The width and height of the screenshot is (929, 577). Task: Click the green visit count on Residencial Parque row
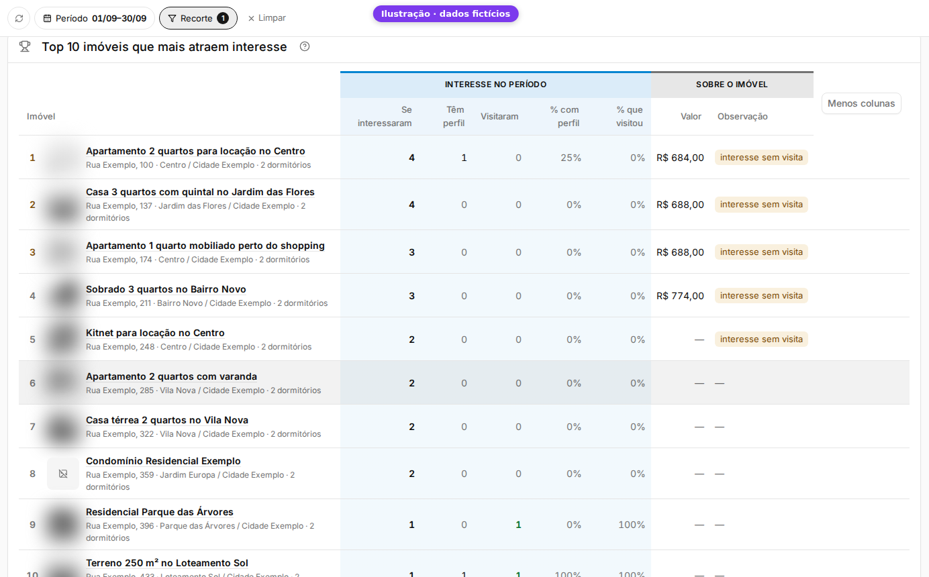point(518,525)
